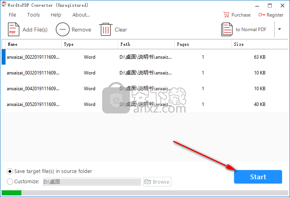Click the to Normal PDF document icon
This screenshot has width=290, height=197.
[x=227, y=29]
